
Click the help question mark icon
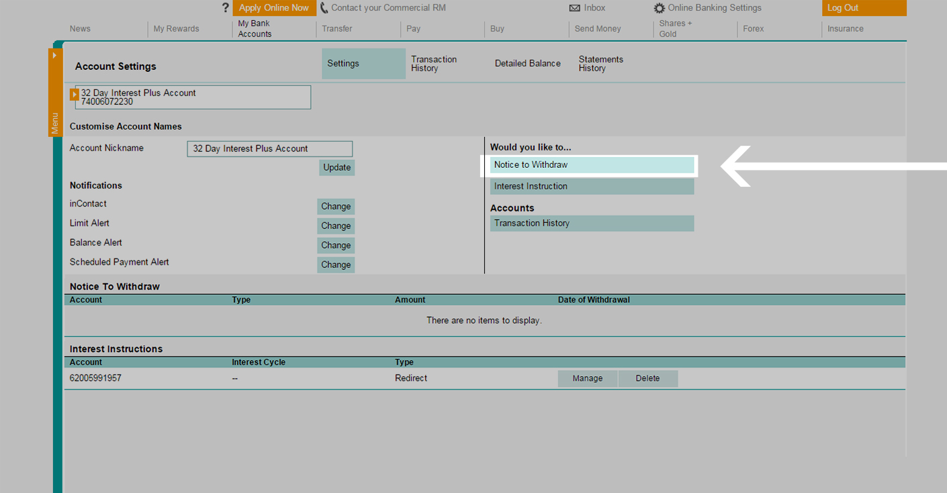click(226, 8)
